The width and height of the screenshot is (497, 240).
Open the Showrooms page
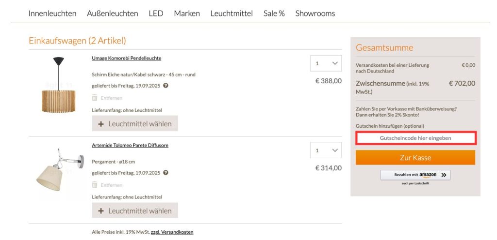pyautogui.click(x=315, y=13)
